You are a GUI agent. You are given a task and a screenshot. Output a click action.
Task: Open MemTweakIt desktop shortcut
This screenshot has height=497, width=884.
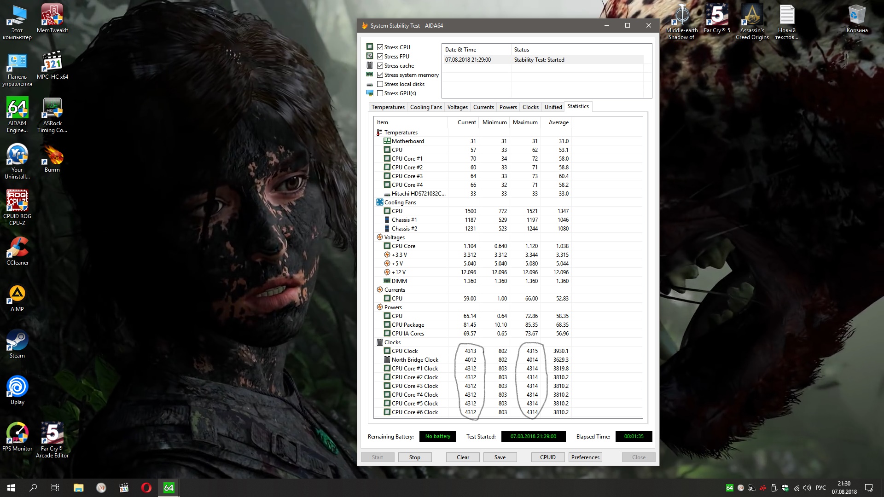[52, 15]
